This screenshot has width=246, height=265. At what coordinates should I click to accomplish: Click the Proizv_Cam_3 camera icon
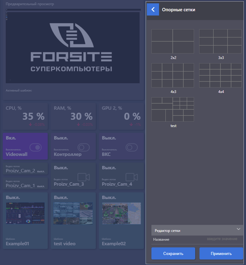click(84, 177)
